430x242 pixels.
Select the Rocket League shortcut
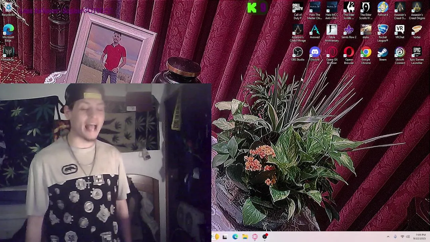click(x=383, y=33)
